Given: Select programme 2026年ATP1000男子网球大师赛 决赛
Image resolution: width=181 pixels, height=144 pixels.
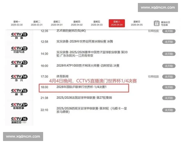Looking at the screenshot, I should pyautogui.click(x=88, y=66).
